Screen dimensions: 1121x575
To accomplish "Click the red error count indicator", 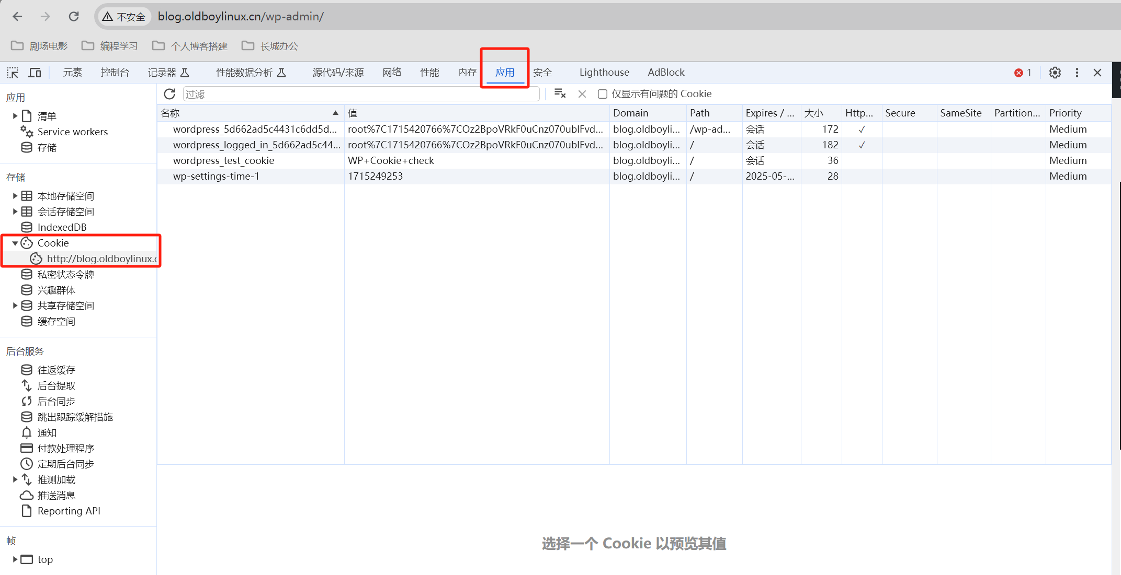I will click(x=1023, y=73).
